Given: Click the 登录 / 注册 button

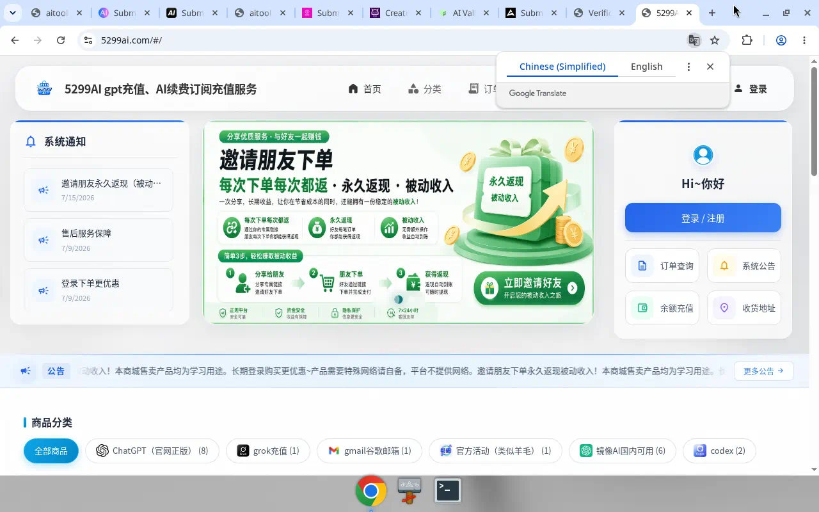Looking at the screenshot, I should (703, 218).
